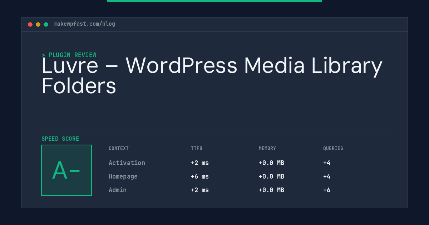Screen dimensions: 429x225
Task: Click Activation TTFB value +2 ms
Action: click(x=200, y=163)
